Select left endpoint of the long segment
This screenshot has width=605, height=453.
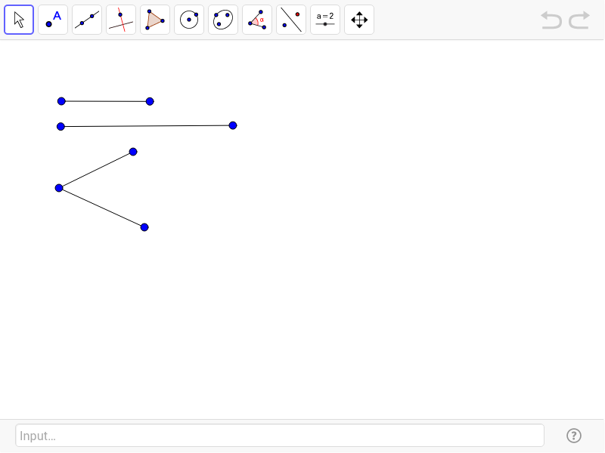pyautogui.click(x=60, y=126)
